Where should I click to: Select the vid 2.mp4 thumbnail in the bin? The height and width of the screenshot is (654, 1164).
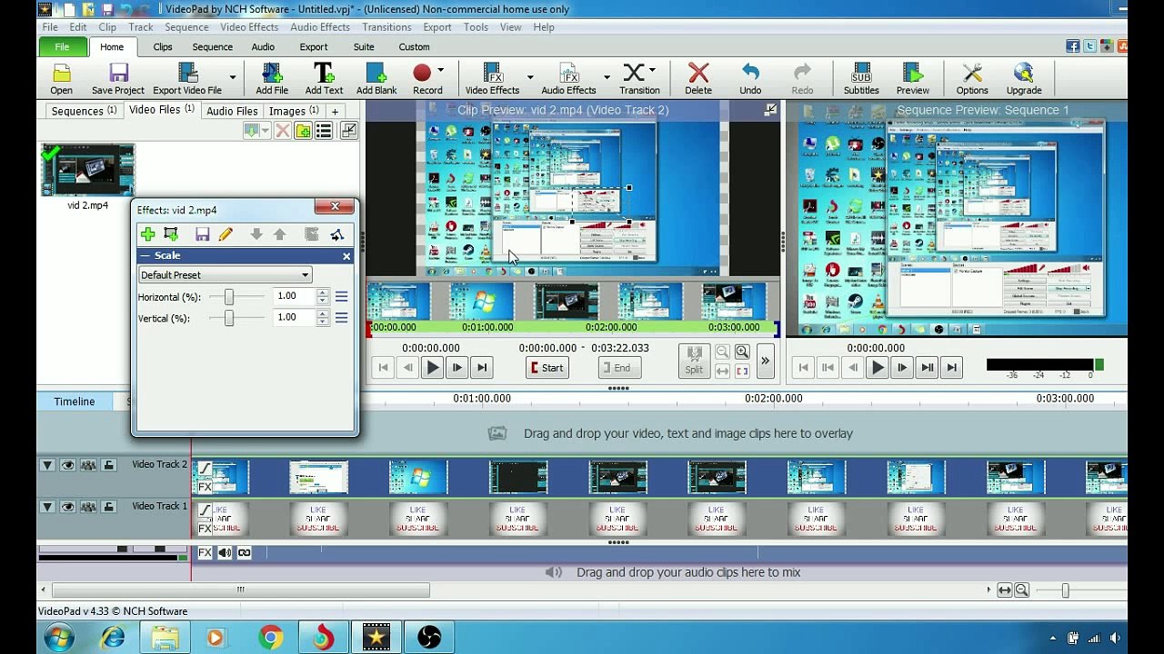coord(87,170)
